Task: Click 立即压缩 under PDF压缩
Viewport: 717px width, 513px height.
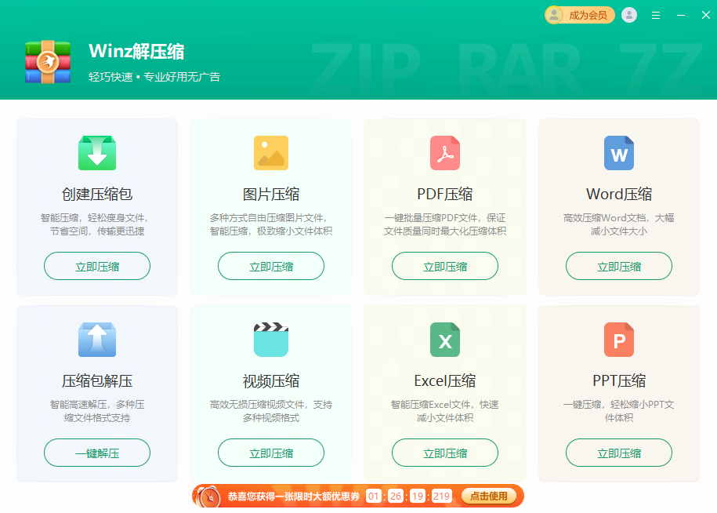Action: (444, 266)
